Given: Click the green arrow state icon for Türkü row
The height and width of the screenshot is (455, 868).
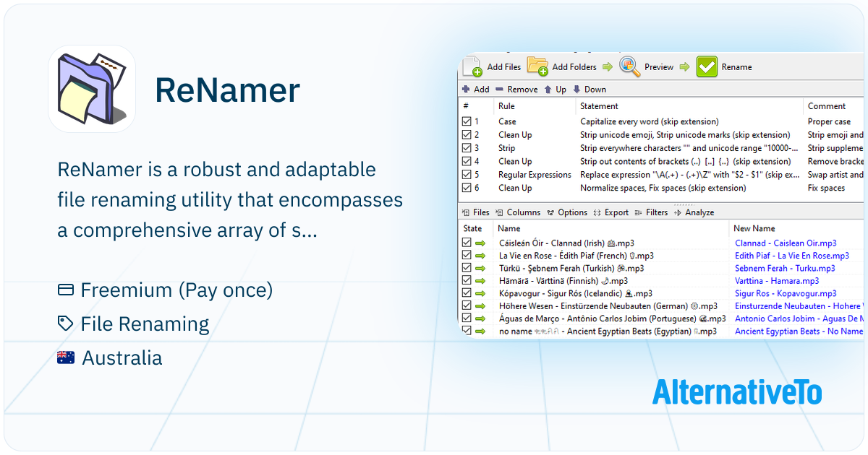Looking at the screenshot, I should click(x=480, y=268).
